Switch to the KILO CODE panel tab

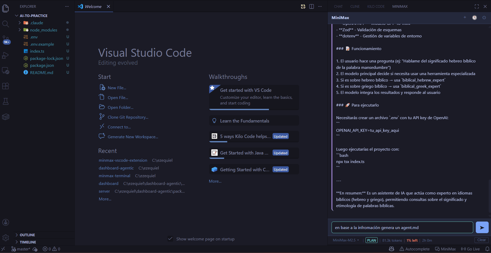point(376,6)
